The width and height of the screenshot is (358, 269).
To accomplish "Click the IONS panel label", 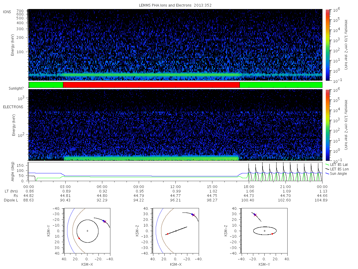I will [7, 12].
